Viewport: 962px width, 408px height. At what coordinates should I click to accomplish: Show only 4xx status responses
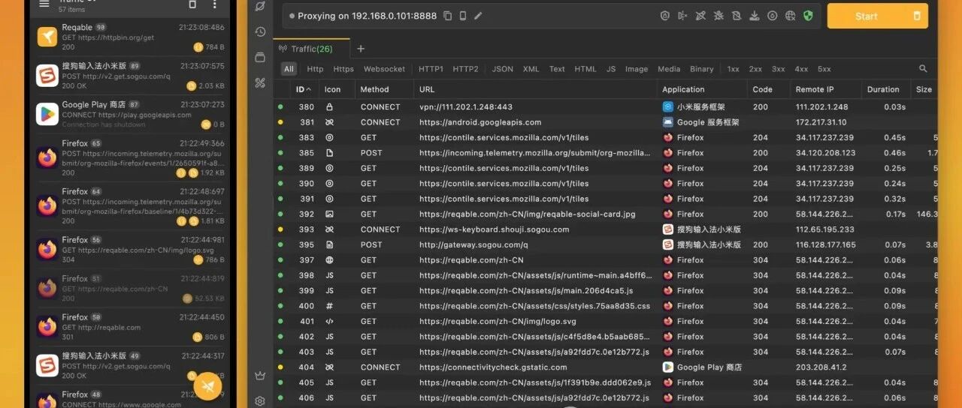(x=801, y=69)
